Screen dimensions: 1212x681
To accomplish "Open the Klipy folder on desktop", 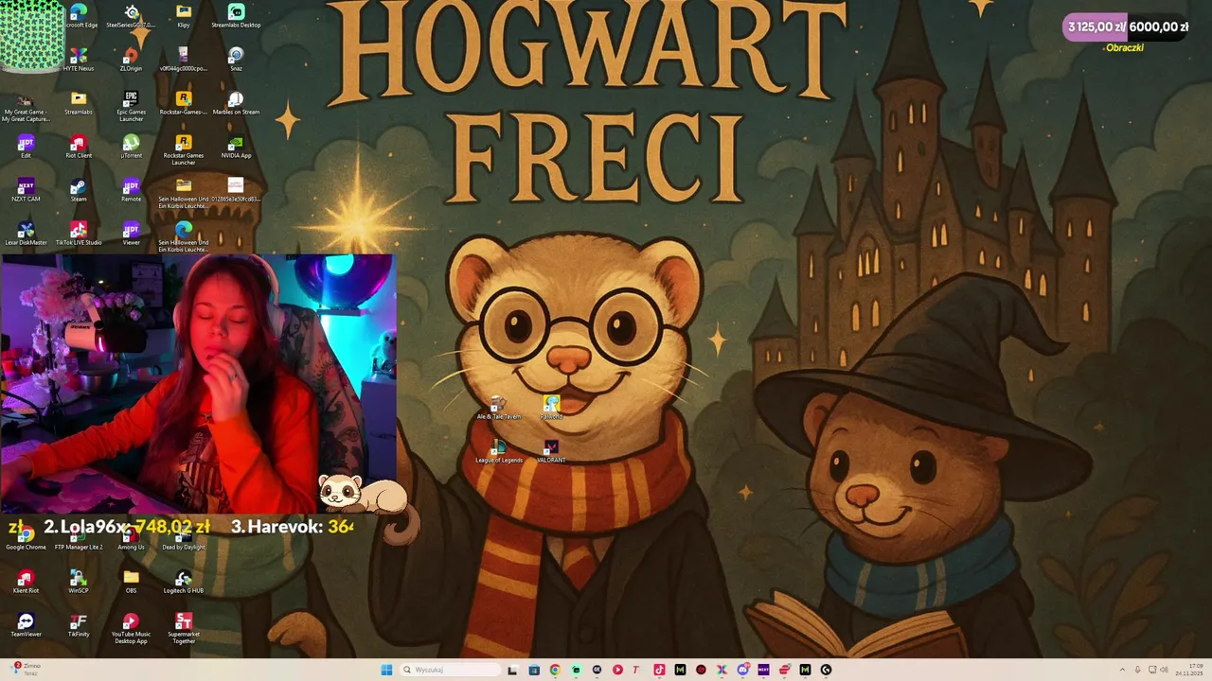I will [x=184, y=16].
